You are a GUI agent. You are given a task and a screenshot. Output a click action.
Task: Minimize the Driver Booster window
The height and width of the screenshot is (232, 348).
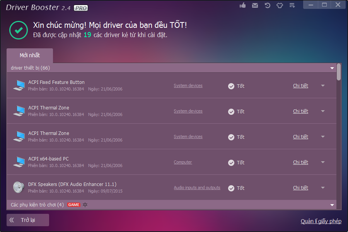311,5
